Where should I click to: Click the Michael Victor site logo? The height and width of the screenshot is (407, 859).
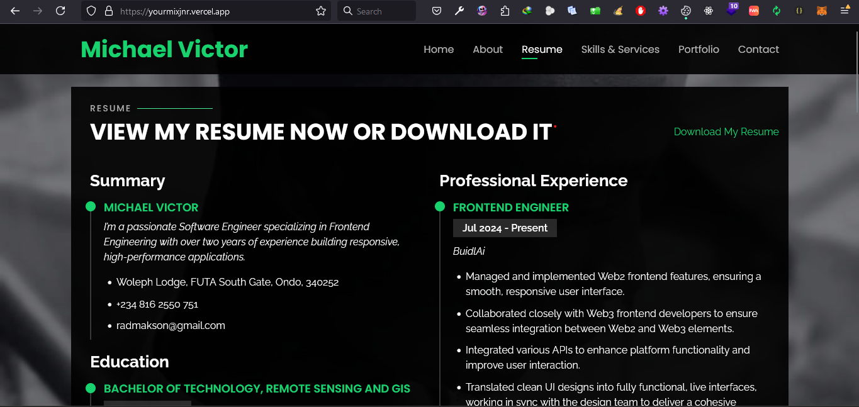point(164,49)
